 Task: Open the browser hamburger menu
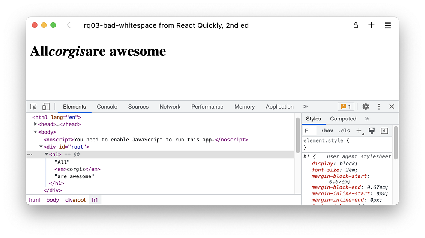[388, 25]
